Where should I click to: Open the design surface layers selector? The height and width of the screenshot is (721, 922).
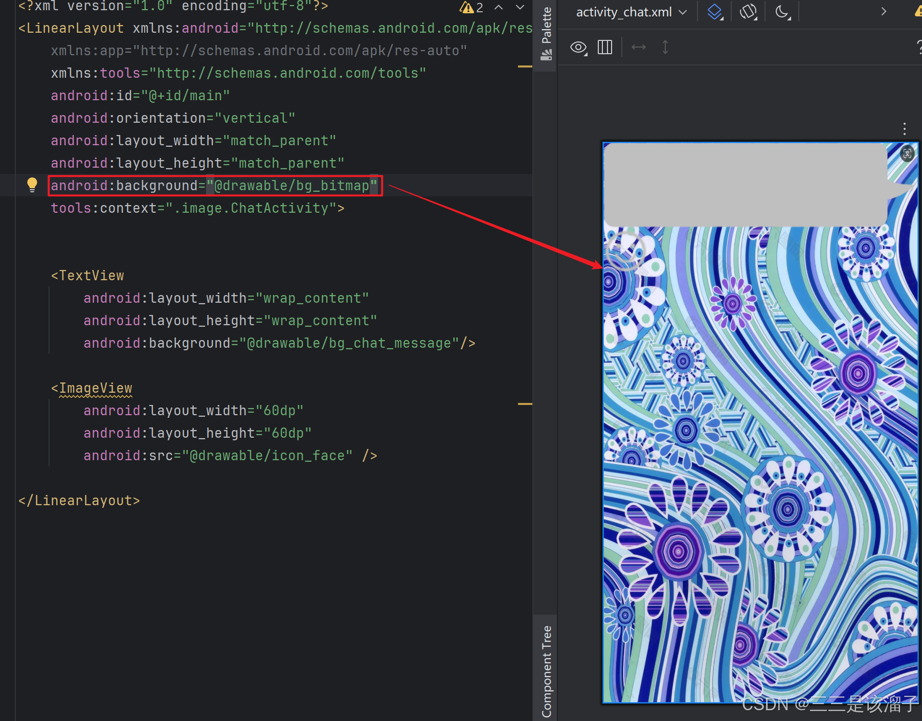tap(715, 12)
